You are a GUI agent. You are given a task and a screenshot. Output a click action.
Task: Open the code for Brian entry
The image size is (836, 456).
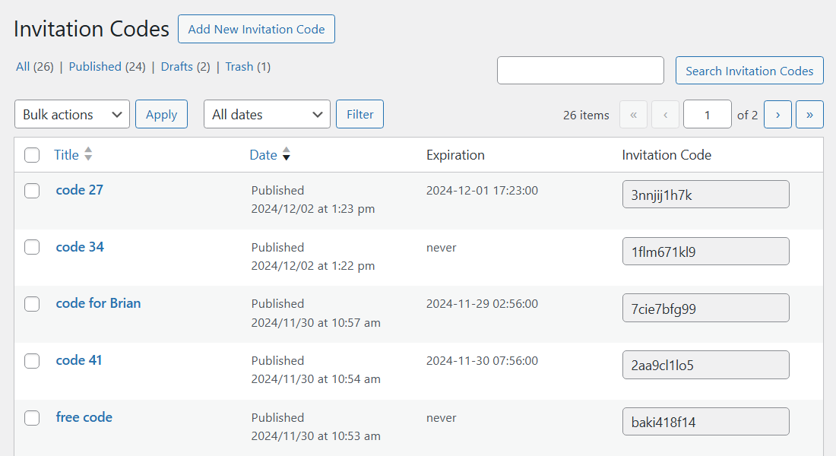pos(98,303)
